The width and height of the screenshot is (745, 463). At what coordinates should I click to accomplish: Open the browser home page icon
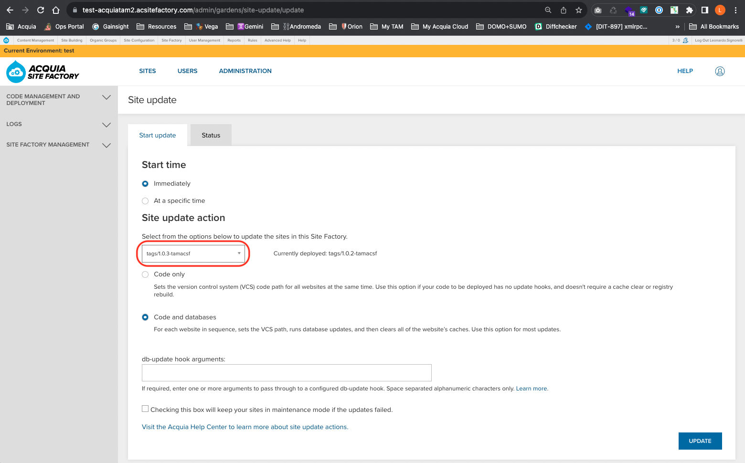(x=56, y=10)
